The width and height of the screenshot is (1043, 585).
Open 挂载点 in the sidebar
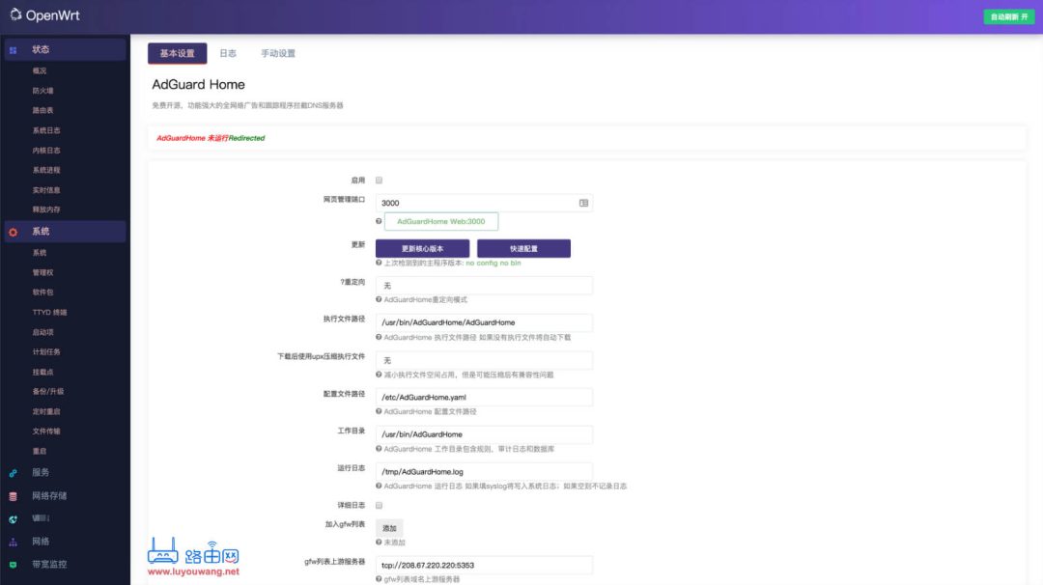tap(43, 372)
